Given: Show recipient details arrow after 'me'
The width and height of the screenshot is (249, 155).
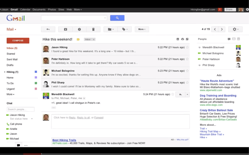Looking at the screenshot, I should 84,98.
